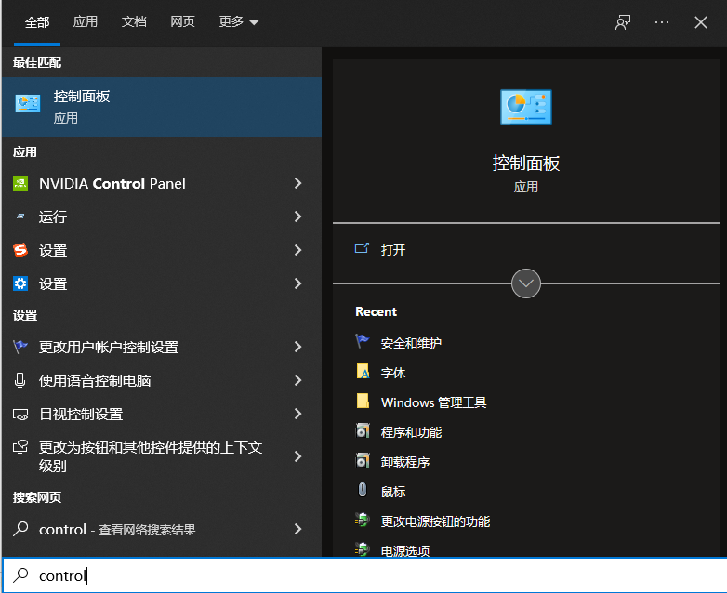Open 安全和维护 from Recent list
This screenshot has height=593, width=727.
(x=411, y=343)
